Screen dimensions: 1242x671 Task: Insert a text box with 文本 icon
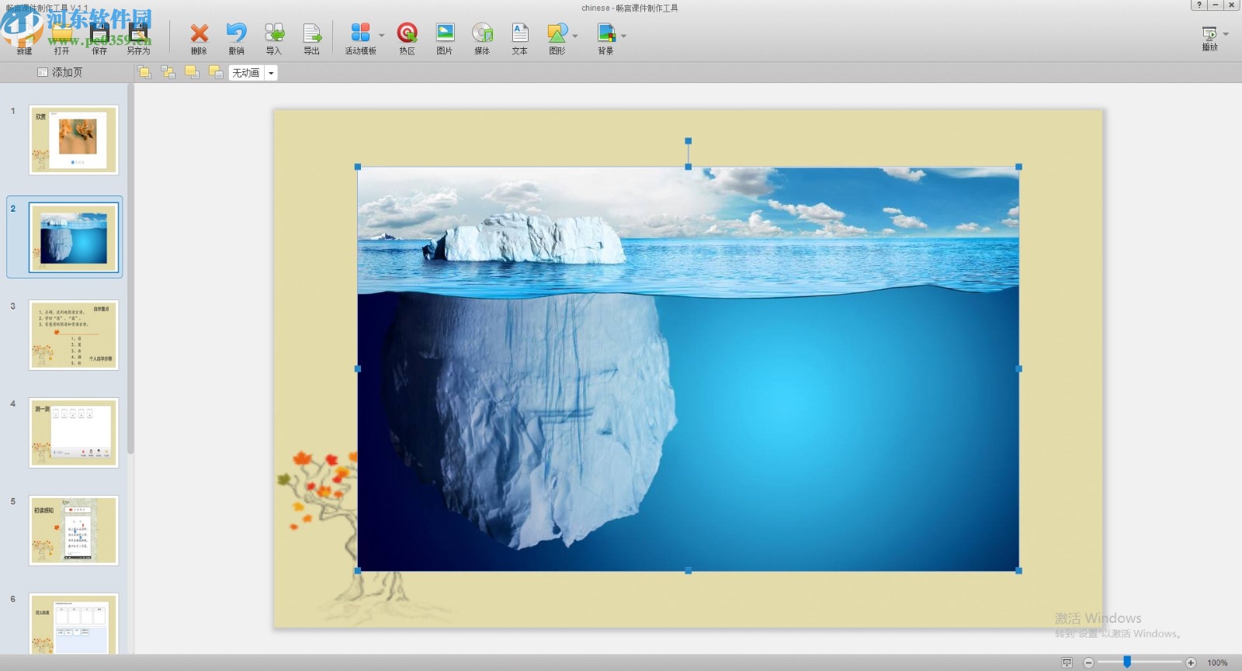(x=519, y=37)
